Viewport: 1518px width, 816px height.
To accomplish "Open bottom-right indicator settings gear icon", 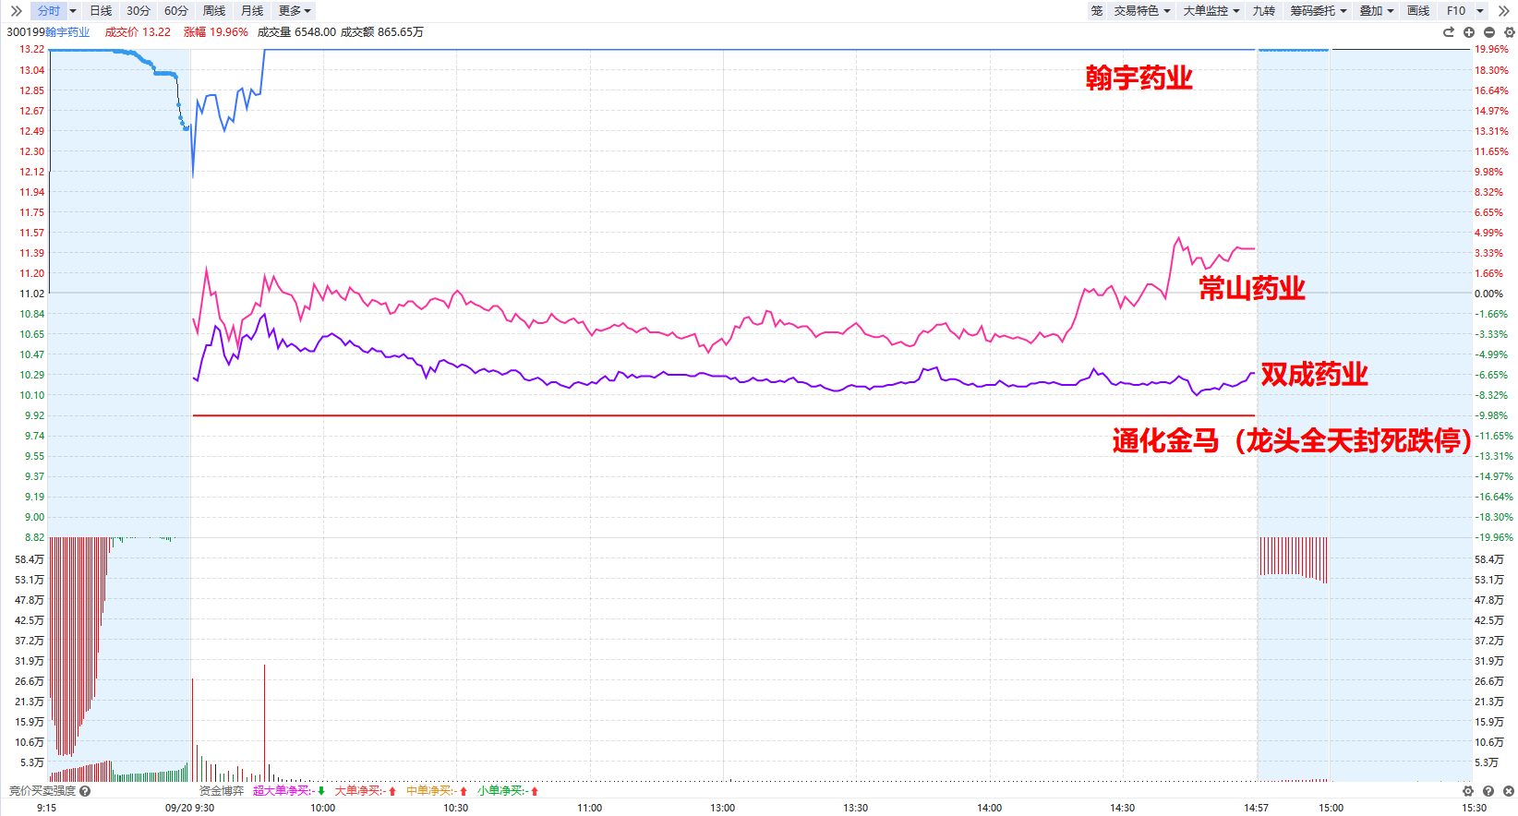I will point(1468,791).
